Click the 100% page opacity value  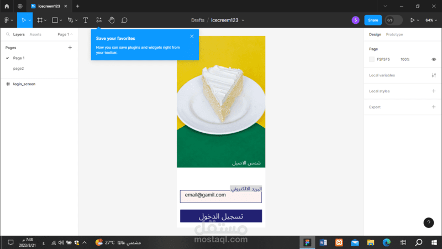[405, 60]
